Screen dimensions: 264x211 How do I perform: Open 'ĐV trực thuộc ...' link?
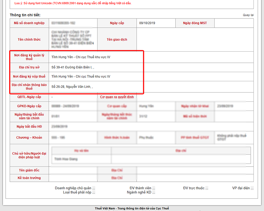(x=196, y=188)
